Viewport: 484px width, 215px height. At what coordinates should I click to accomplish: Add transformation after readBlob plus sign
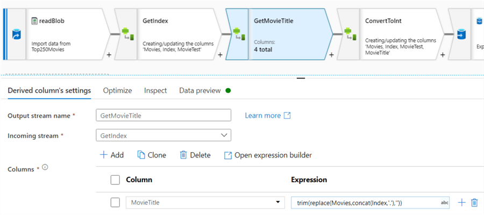[x=109, y=55]
